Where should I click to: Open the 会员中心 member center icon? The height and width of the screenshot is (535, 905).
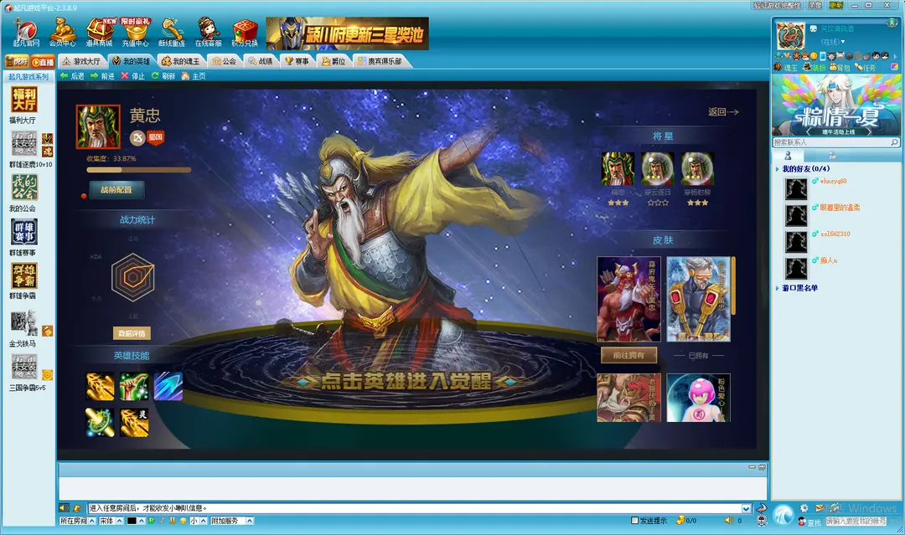click(62, 33)
